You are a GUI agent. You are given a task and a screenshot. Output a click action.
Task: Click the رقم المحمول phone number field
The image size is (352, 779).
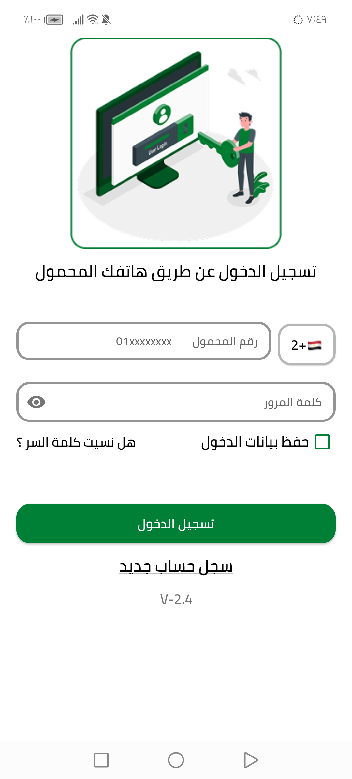(x=143, y=341)
